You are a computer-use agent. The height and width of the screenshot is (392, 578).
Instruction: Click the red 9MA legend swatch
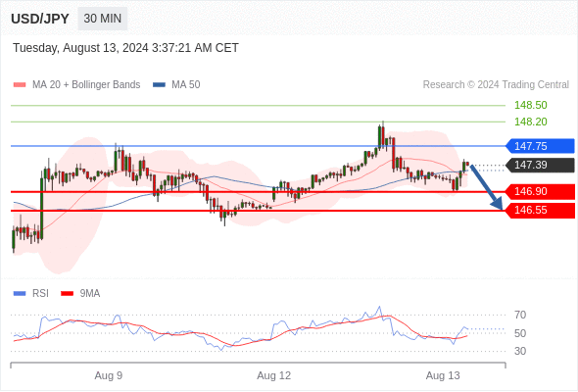point(67,294)
